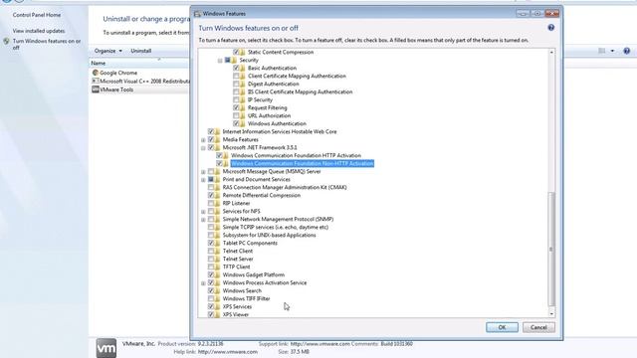Viewport: 637px width, 358px height.
Task: Open the Organize dropdown menu
Action: (108, 51)
